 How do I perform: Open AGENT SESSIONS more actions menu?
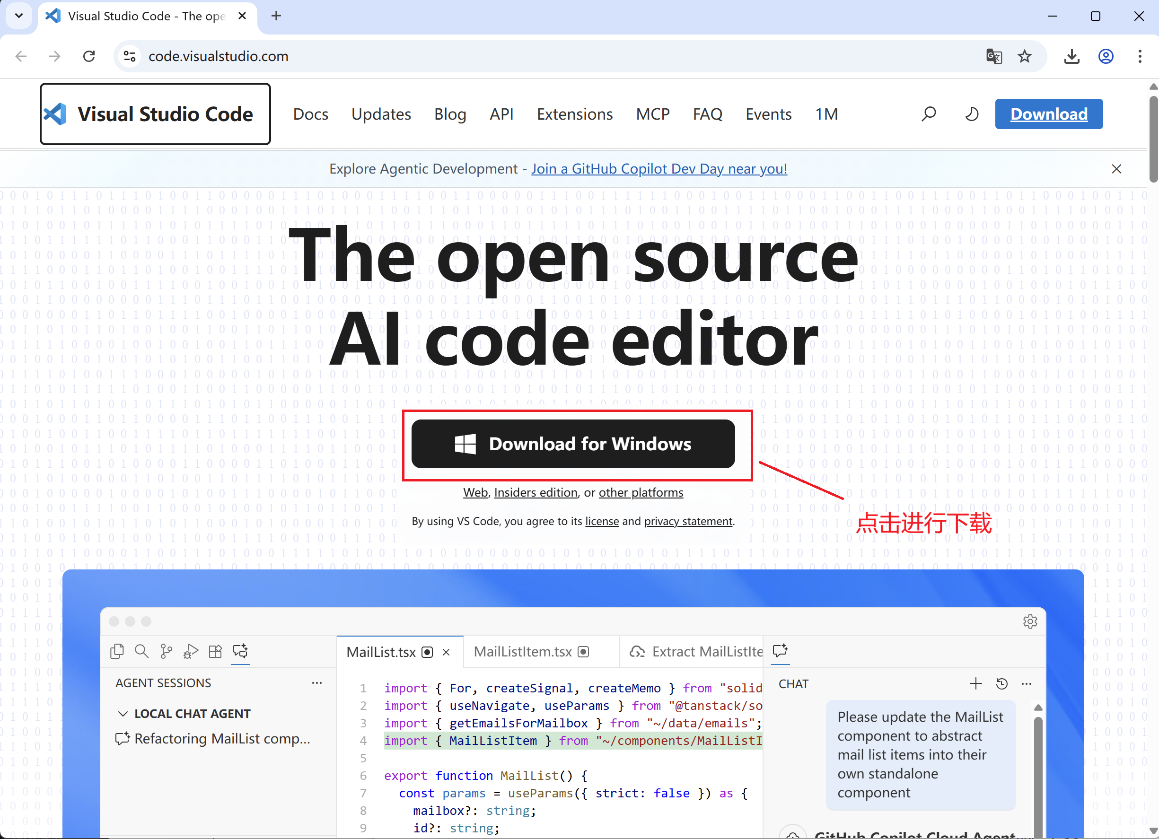tap(317, 682)
